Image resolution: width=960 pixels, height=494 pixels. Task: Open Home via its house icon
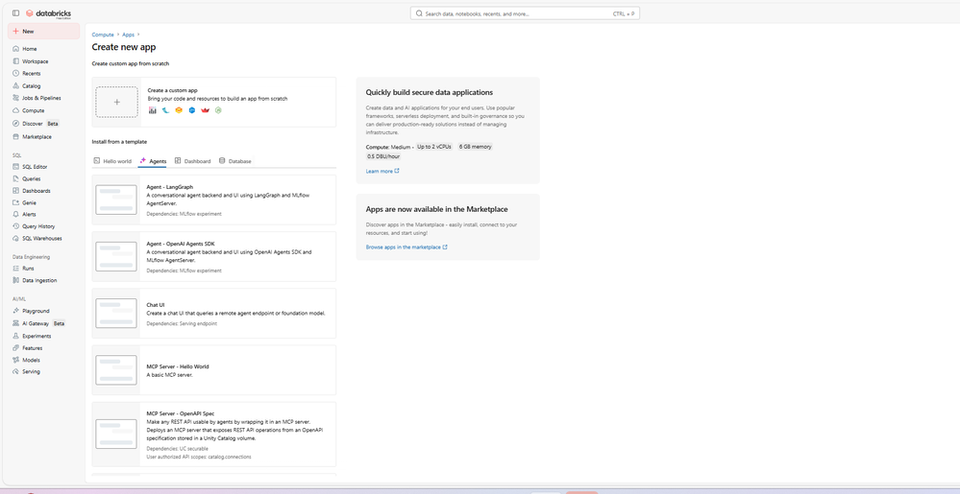point(16,49)
